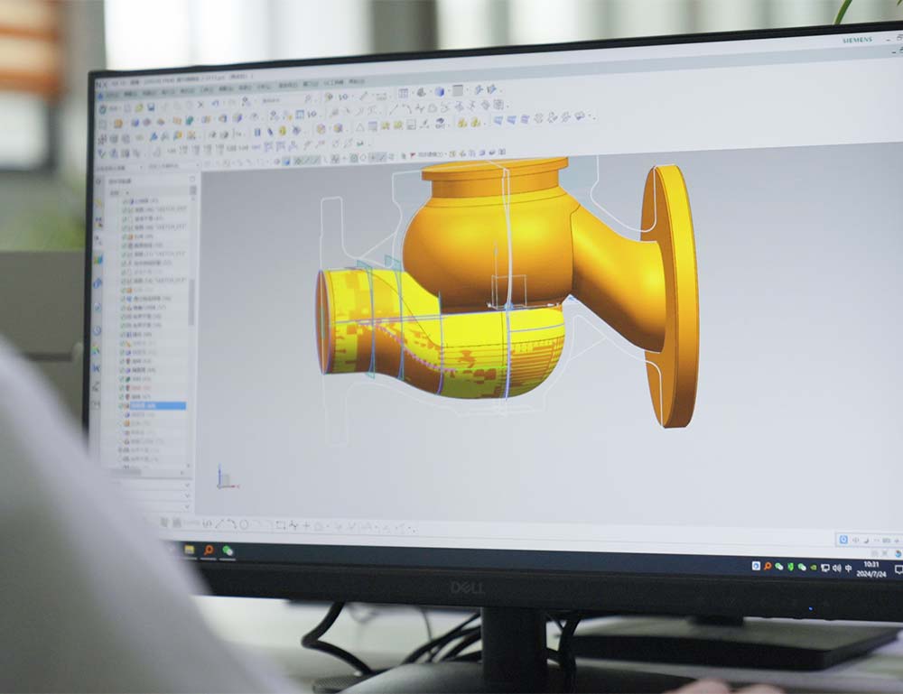
Task: Expand the second collapsed panel below navigator
Action: [x=187, y=496]
